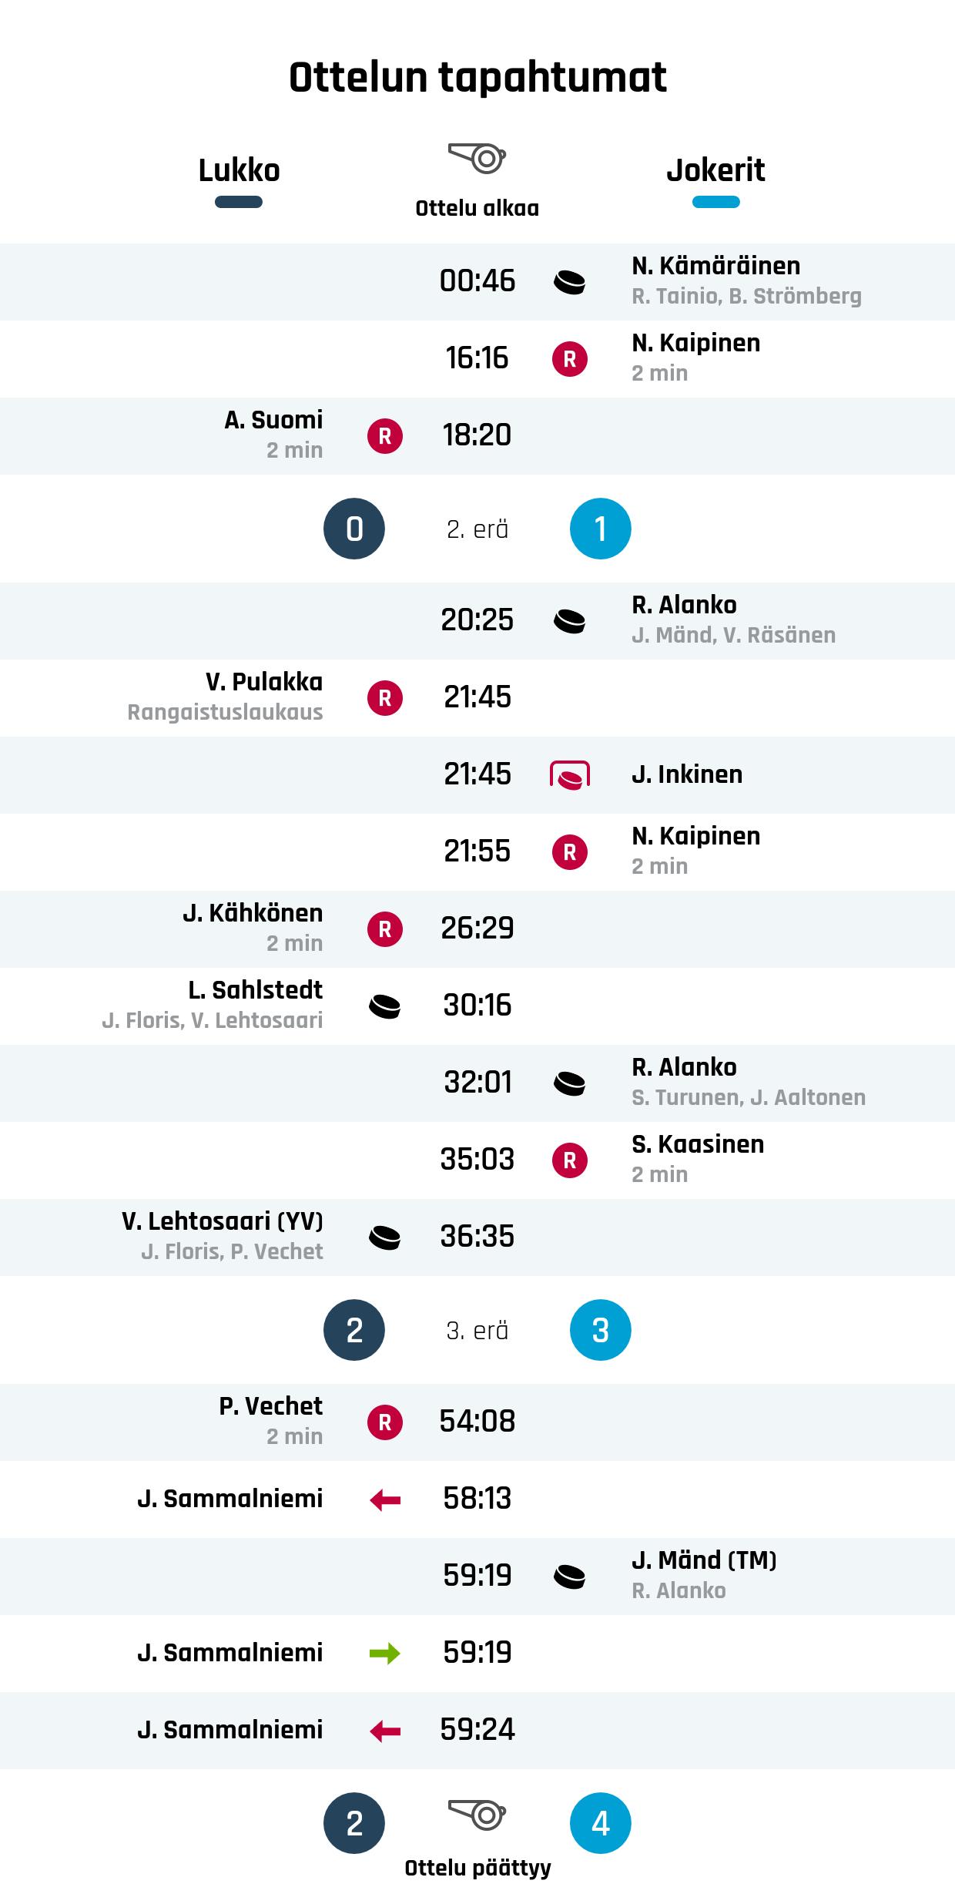Click the 32:01 timestamp of R. Alanko's goal
This screenshot has width=955, height=1894.
477,1083
